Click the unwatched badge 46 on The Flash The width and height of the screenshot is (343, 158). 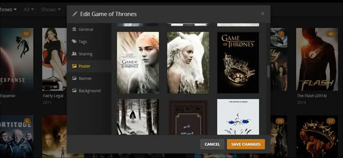(331, 34)
